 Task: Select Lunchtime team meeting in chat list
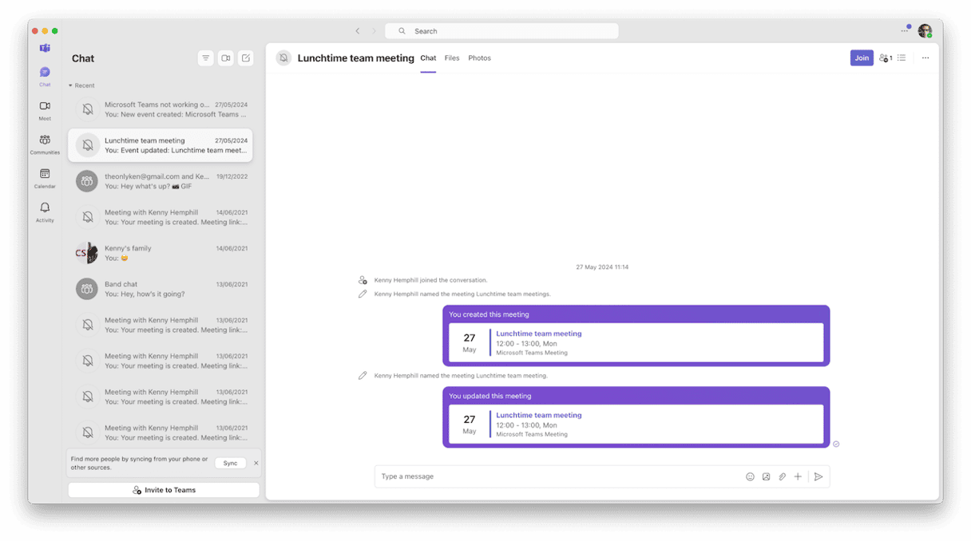coord(161,145)
